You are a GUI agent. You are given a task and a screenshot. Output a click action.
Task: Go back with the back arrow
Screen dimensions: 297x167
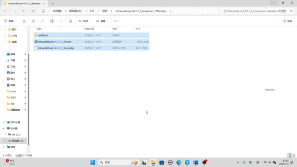[x=5, y=11]
